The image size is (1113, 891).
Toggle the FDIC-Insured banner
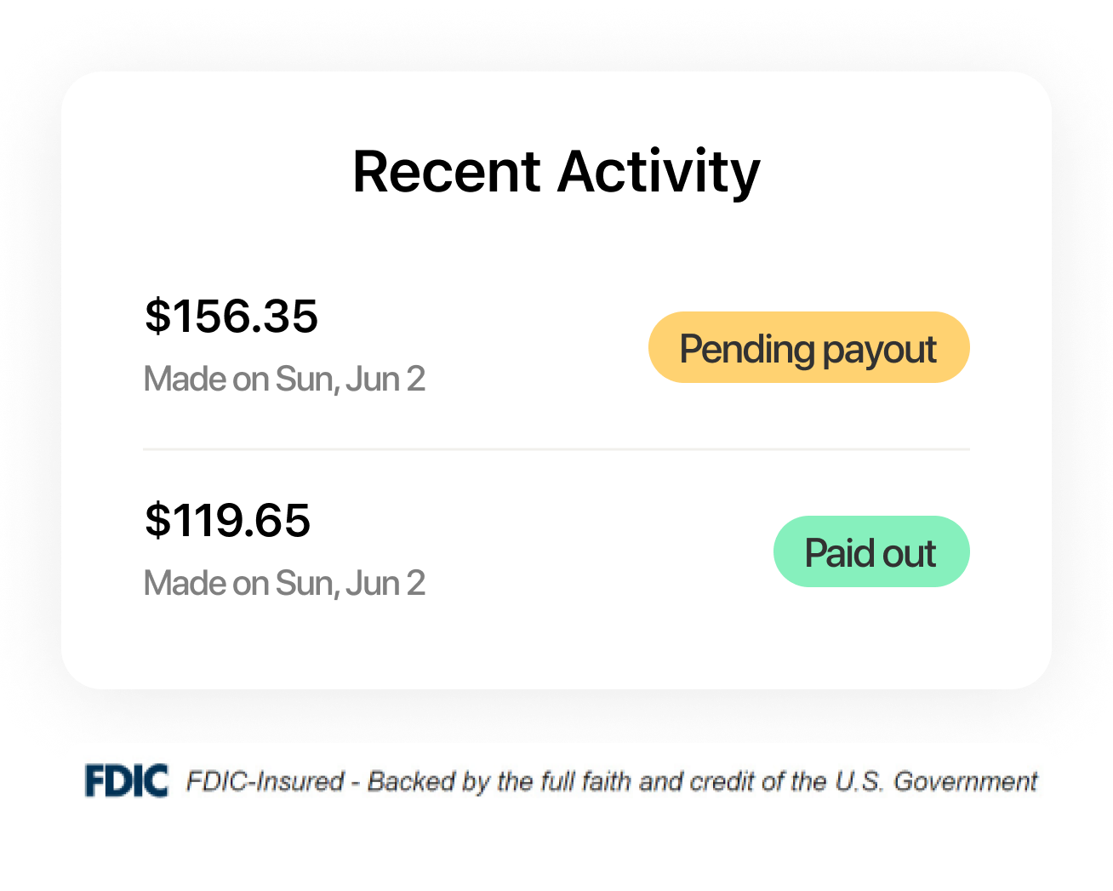(x=556, y=781)
